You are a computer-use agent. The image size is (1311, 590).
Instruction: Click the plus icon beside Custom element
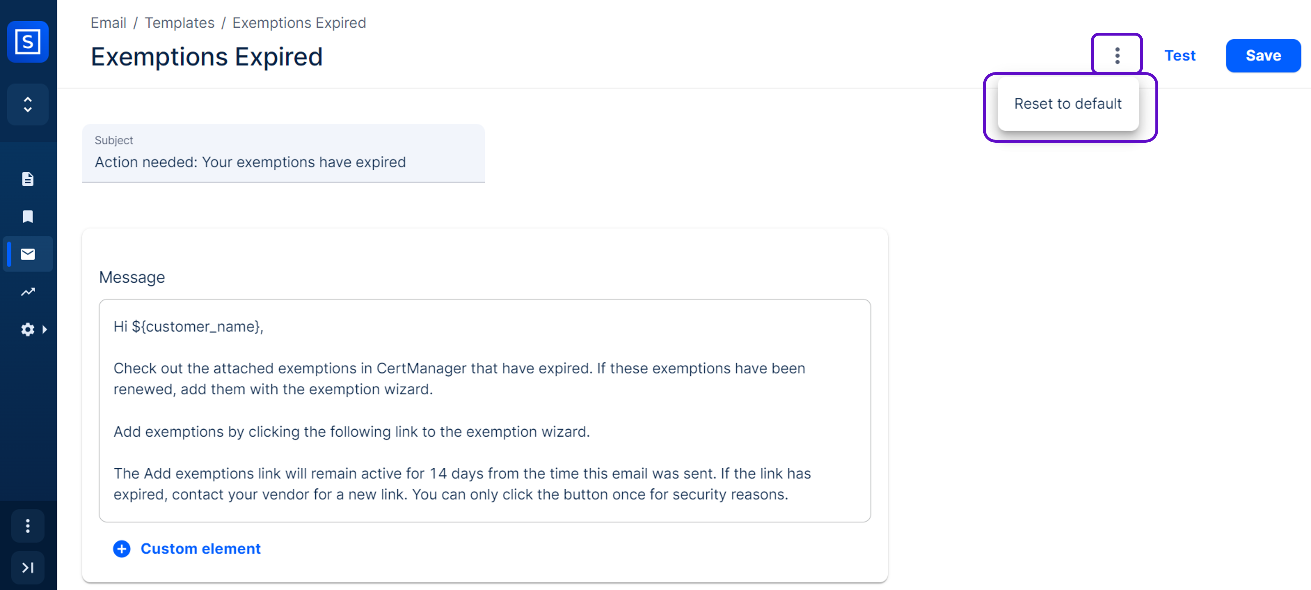tap(122, 549)
